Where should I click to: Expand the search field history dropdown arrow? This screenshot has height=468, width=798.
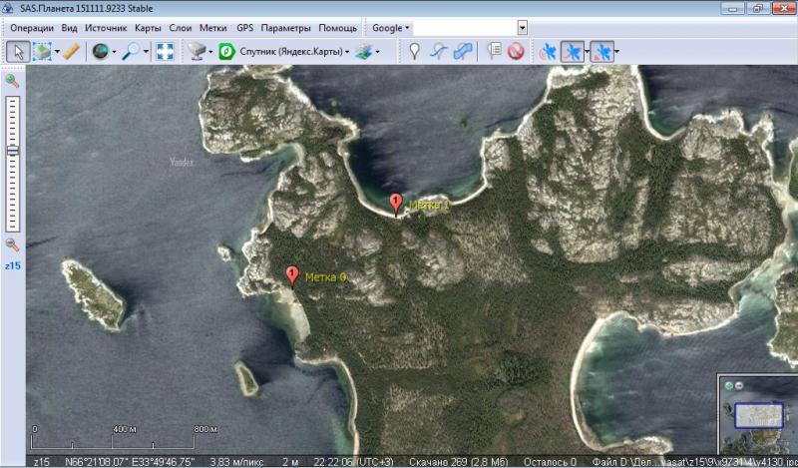coord(522,28)
